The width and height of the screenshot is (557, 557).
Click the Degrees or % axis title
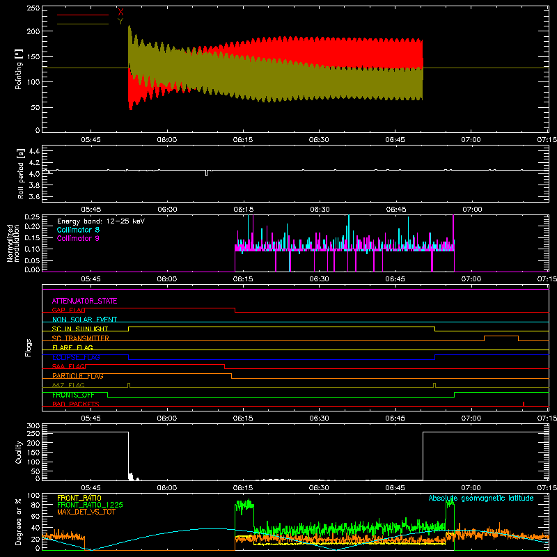pos(18,521)
